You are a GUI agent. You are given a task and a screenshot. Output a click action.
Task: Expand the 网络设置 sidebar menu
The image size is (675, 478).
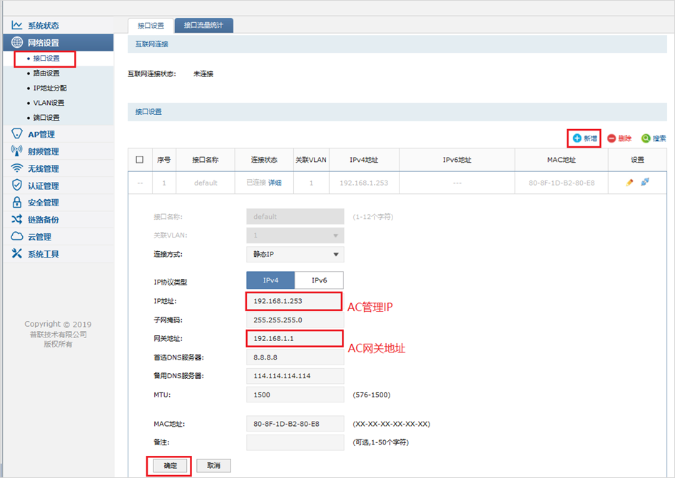click(x=43, y=43)
